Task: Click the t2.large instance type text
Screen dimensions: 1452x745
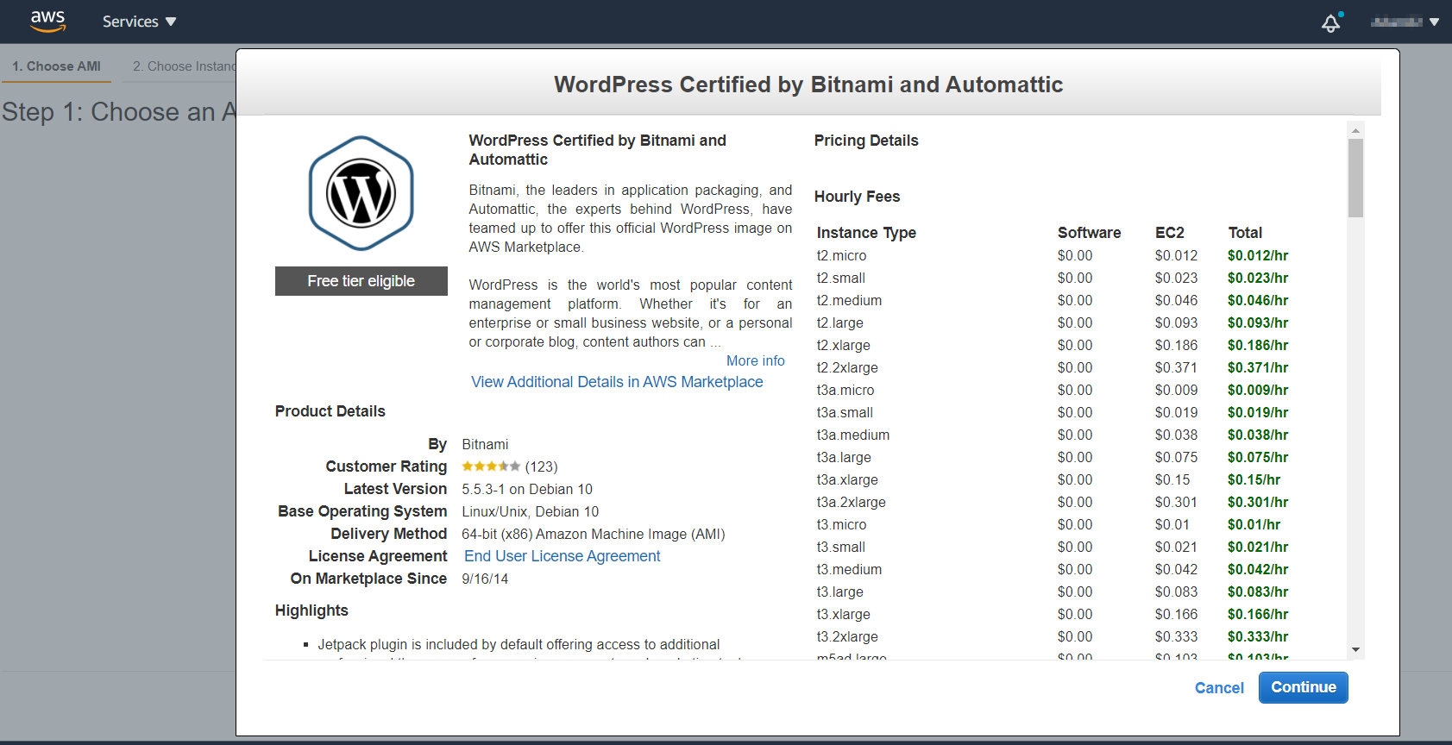Action: click(839, 322)
